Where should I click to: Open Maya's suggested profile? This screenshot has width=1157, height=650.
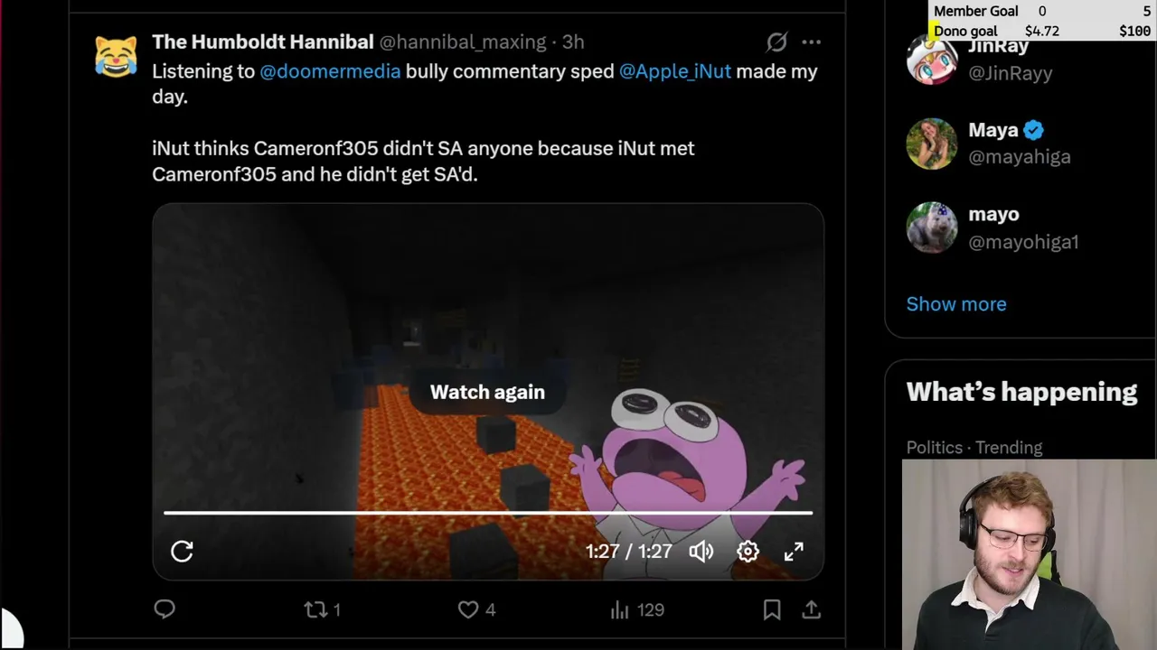coord(1021,143)
